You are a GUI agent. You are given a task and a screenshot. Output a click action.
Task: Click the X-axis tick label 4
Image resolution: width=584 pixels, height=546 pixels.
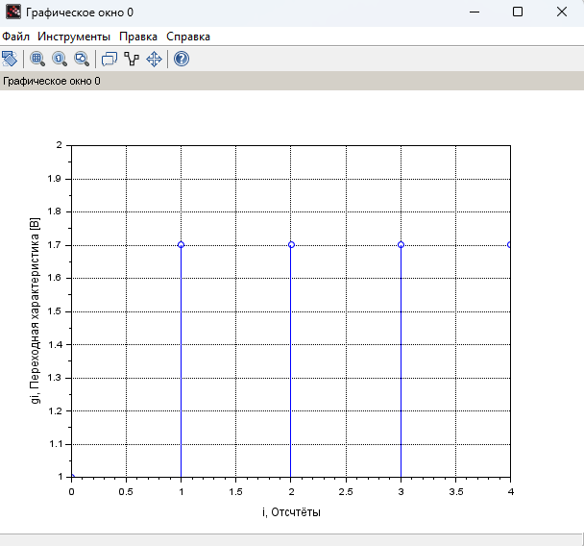point(511,492)
